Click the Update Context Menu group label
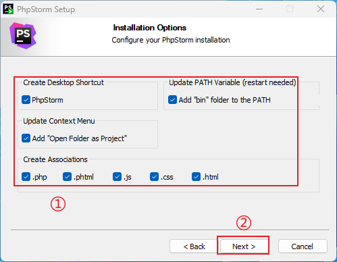This screenshot has width=337, height=262. (59, 121)
